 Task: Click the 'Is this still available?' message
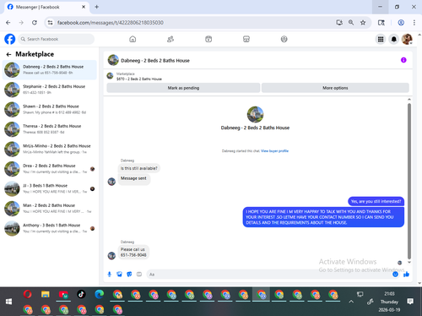139,168
